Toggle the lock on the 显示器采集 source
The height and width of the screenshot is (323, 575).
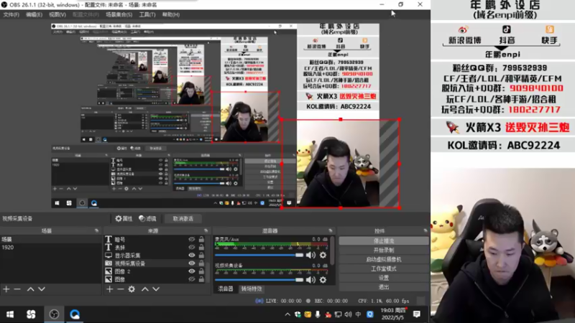click(201, 256)
